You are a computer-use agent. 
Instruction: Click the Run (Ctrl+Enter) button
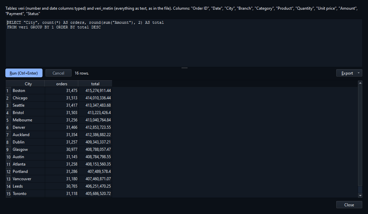pos(24,73)
